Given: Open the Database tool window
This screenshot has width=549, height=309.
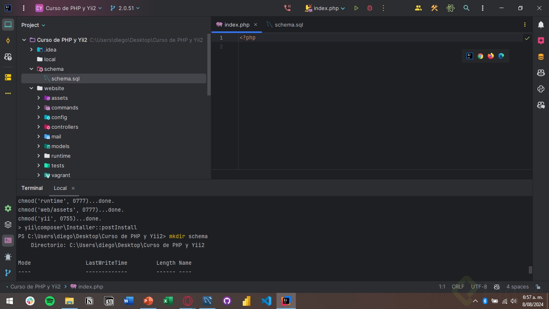Looking at the screenshot, I should pyautogui.click(x=541, y=57).
